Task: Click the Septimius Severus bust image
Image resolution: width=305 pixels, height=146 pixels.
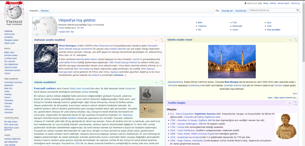Action: coord(286,125)
